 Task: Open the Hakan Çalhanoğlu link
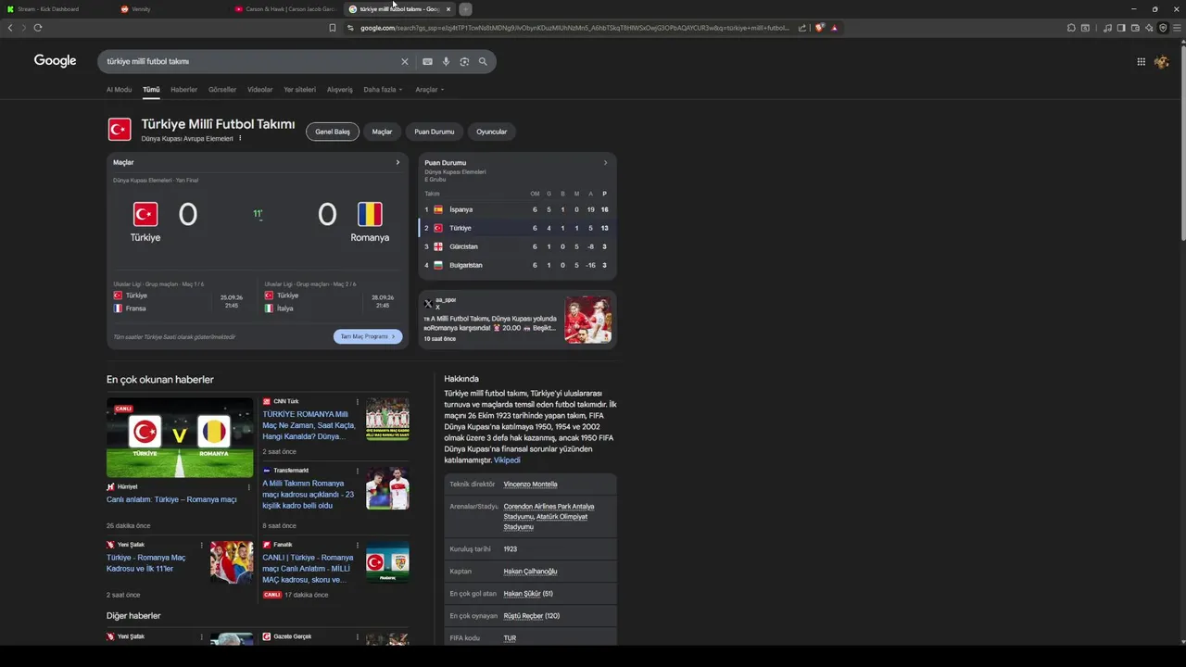pyautogui.click(x=530, y=572)
